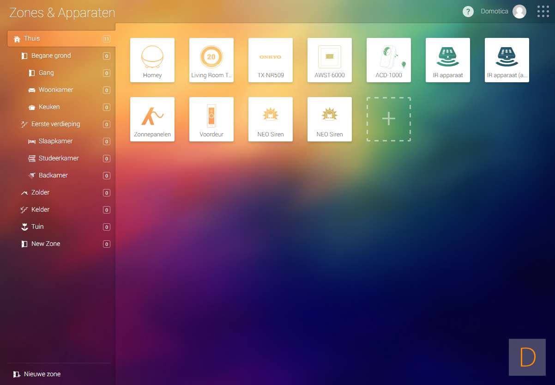This screenshot has width=555, height=385.
Task: Open the Living Room thermostat tile
Action: point(211,60)
